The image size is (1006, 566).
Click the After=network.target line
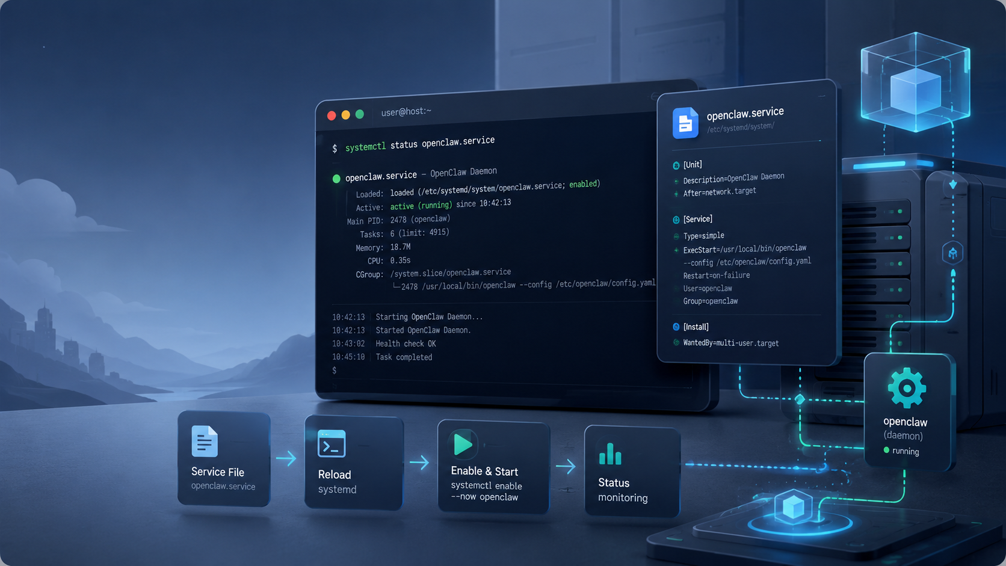720,192
